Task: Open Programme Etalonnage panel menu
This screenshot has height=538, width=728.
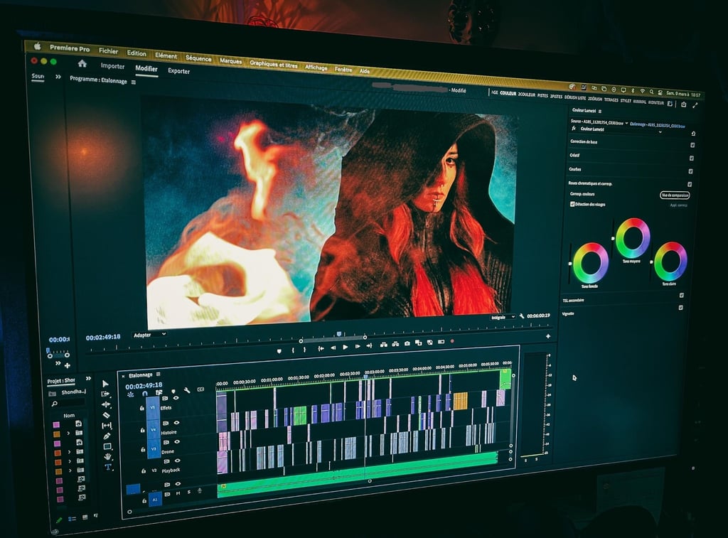Action: click(134, 82)
